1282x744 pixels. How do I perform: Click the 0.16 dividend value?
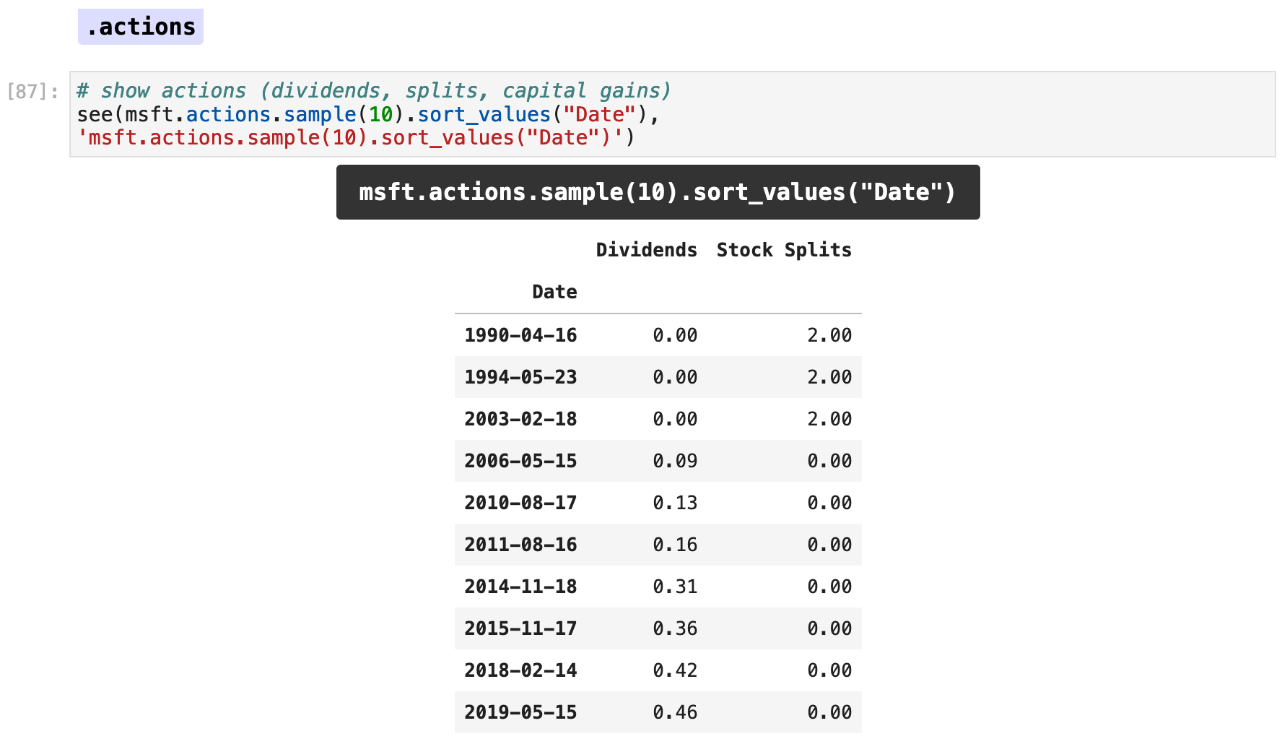pos(675,545)
